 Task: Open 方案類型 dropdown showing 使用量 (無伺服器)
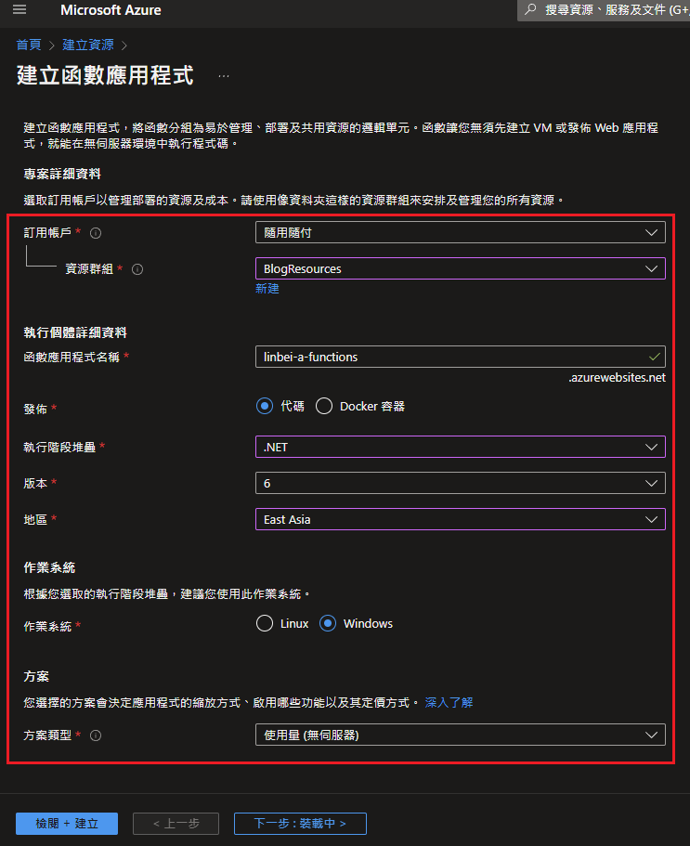click(461, 735)
